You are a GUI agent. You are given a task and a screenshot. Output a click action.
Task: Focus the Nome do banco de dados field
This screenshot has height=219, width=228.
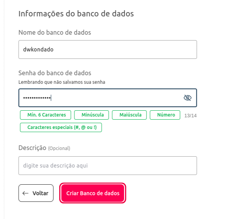(108, 49)
